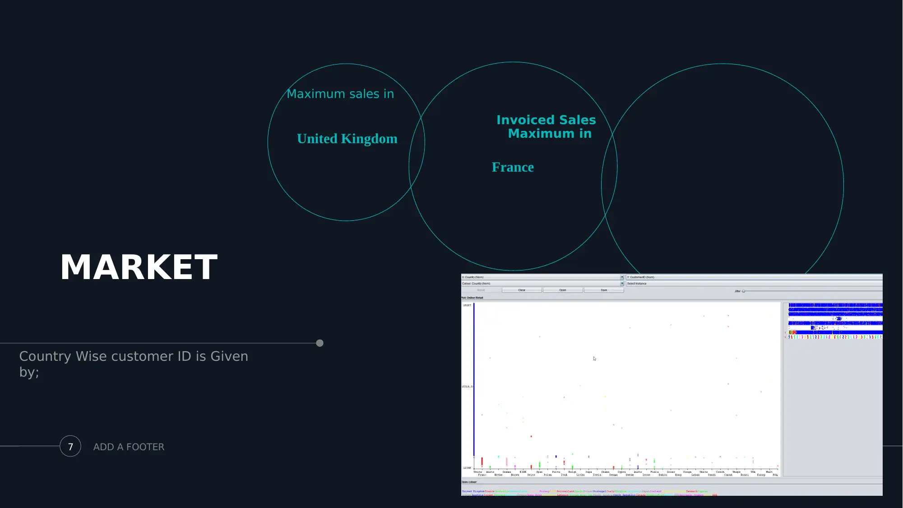Select United Kingdom class colour label
903x508 pixels.
click(x=473, y=491)
